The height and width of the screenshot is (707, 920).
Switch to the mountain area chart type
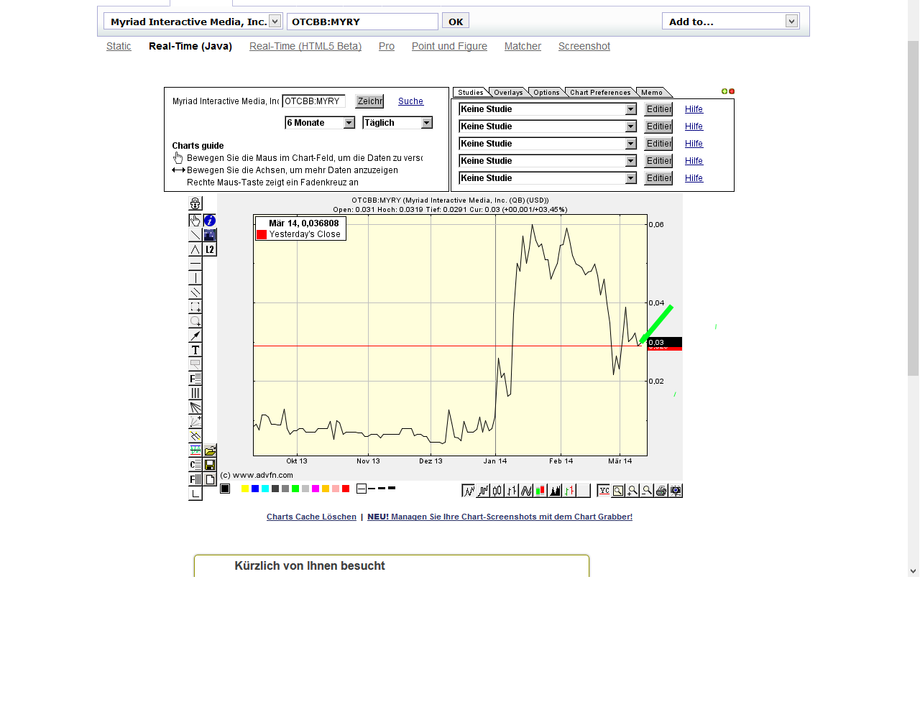tap(555, 491)
